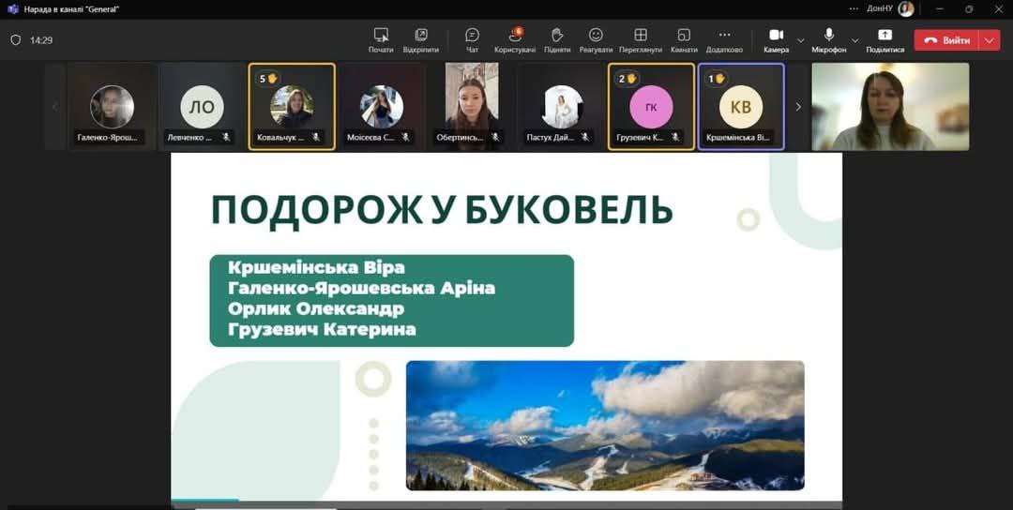1013x510 pixels.
Task: Select the Грузевич ГК participant tile
Action: (651, 107)
